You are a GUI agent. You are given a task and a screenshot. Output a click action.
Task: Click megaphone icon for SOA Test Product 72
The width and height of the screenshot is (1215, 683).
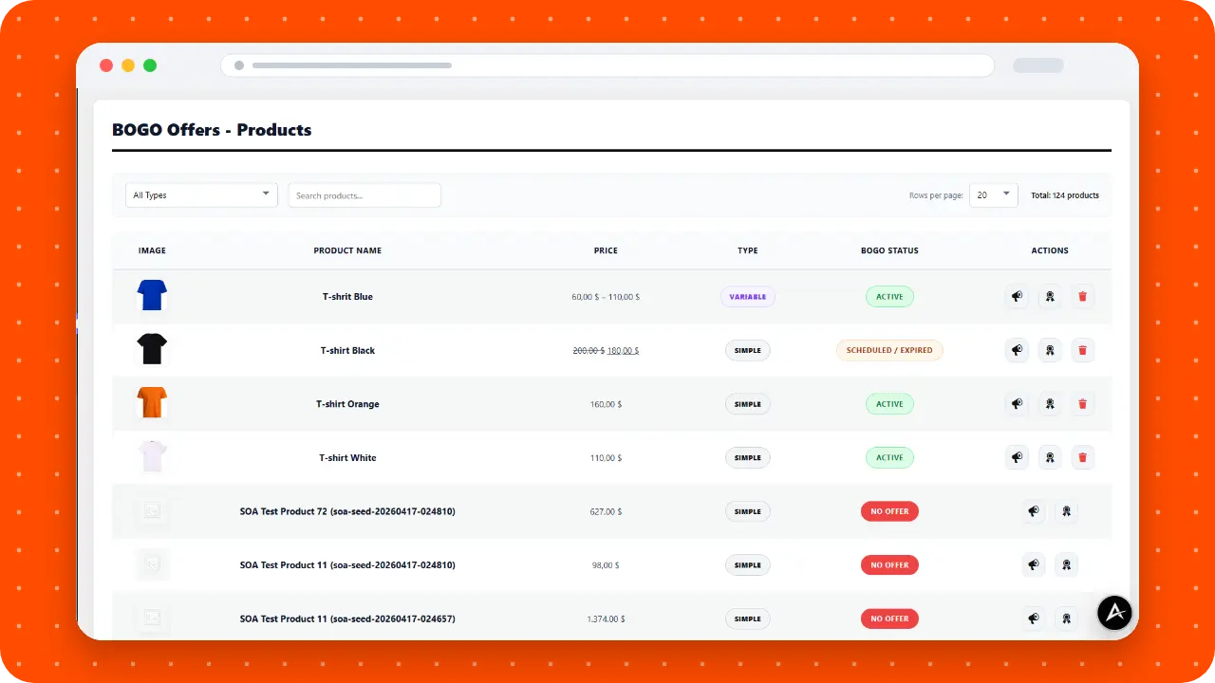pos(1034,511)
